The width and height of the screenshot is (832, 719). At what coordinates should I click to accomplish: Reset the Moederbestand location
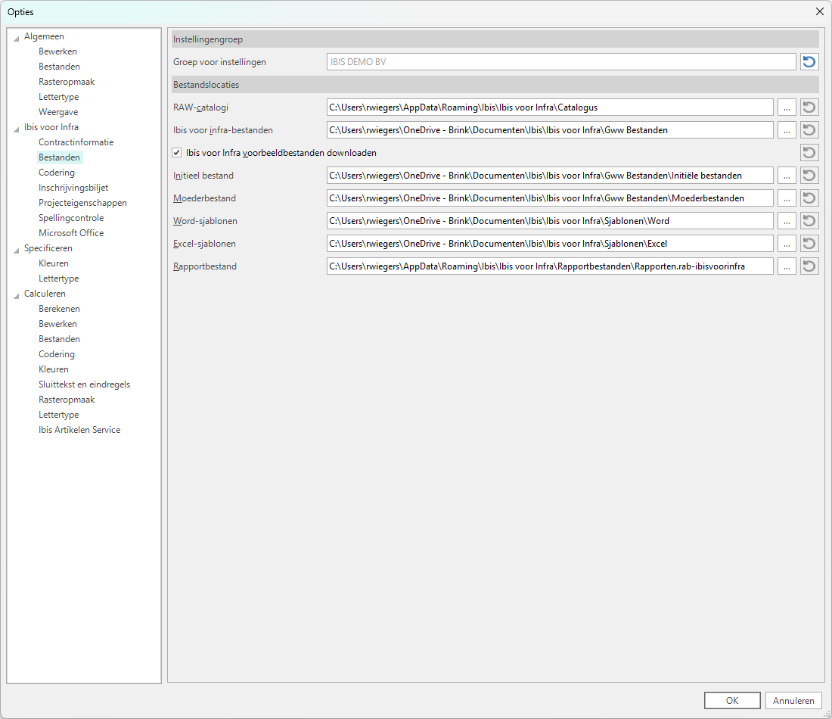point(809,198)
